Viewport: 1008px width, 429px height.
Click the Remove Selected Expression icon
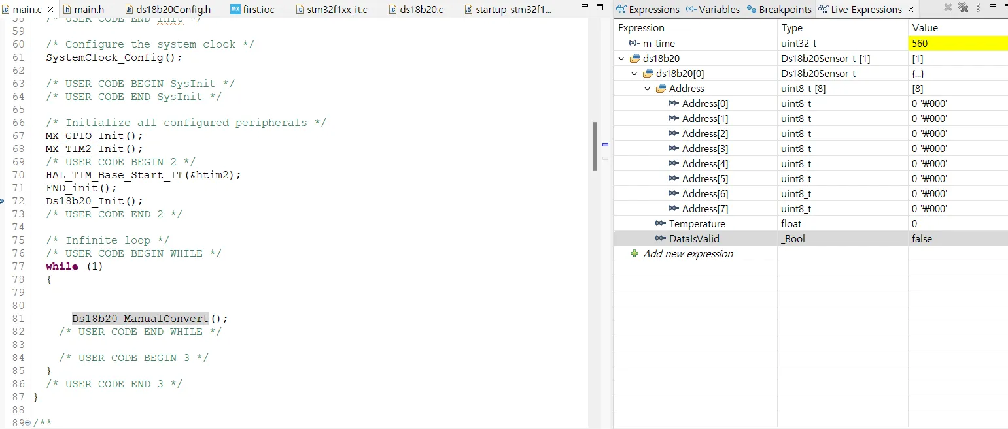click(947, 8)
